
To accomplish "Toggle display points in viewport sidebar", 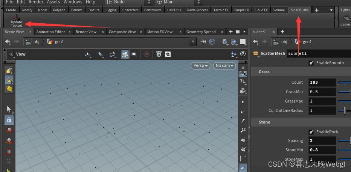I will [243, 102].
